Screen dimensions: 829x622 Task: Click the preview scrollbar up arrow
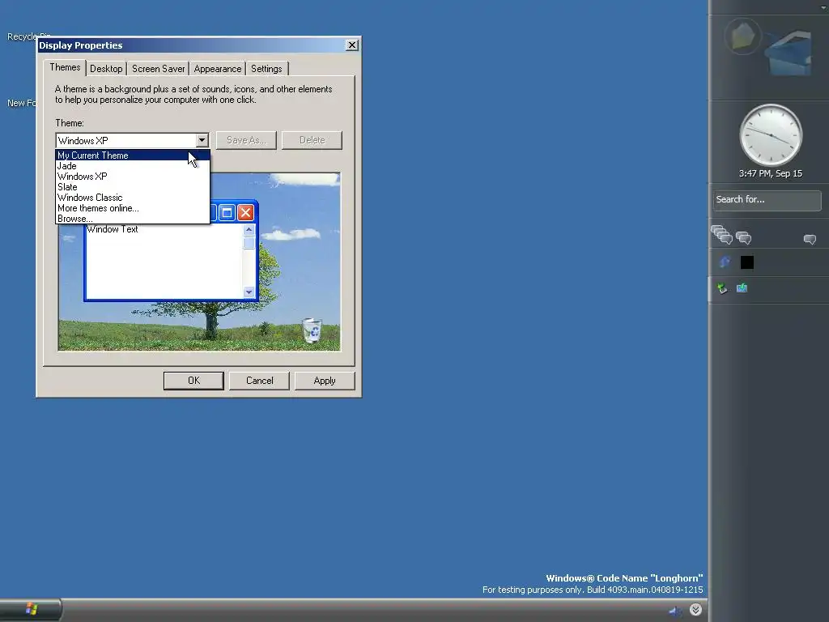point(249,229)
